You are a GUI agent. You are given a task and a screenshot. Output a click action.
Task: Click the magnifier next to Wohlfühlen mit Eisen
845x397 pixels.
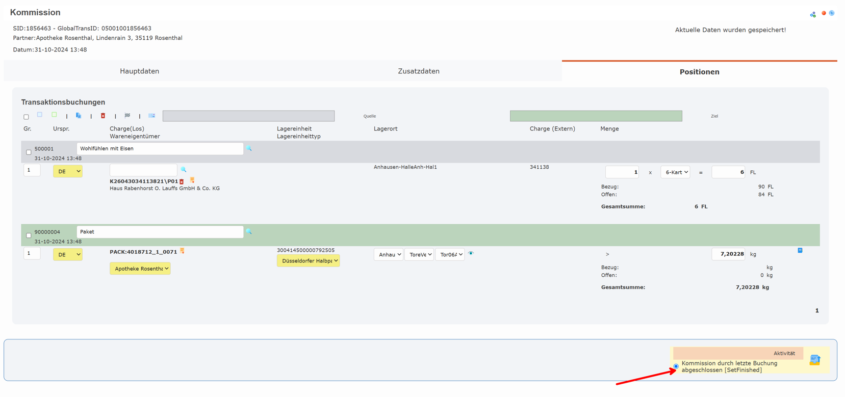point(249,148)
